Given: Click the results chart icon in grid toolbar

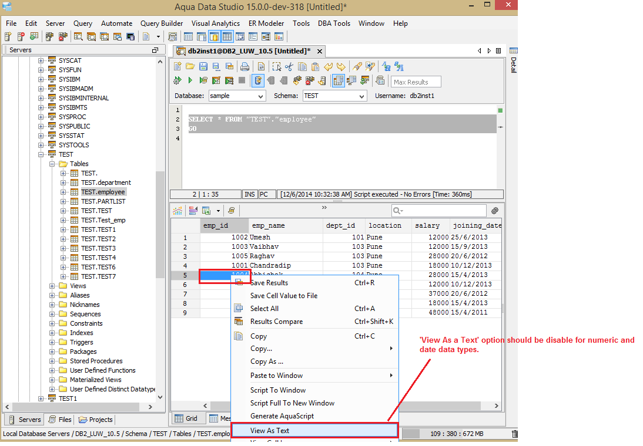Looking at the screenshot, I should [178, 211].
